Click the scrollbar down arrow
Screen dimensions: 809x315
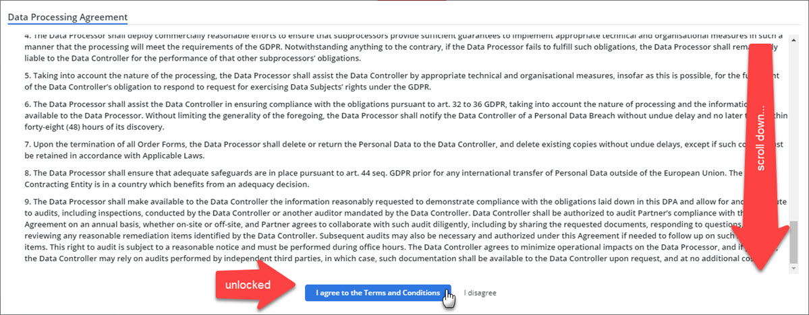[x=793, y=269]
